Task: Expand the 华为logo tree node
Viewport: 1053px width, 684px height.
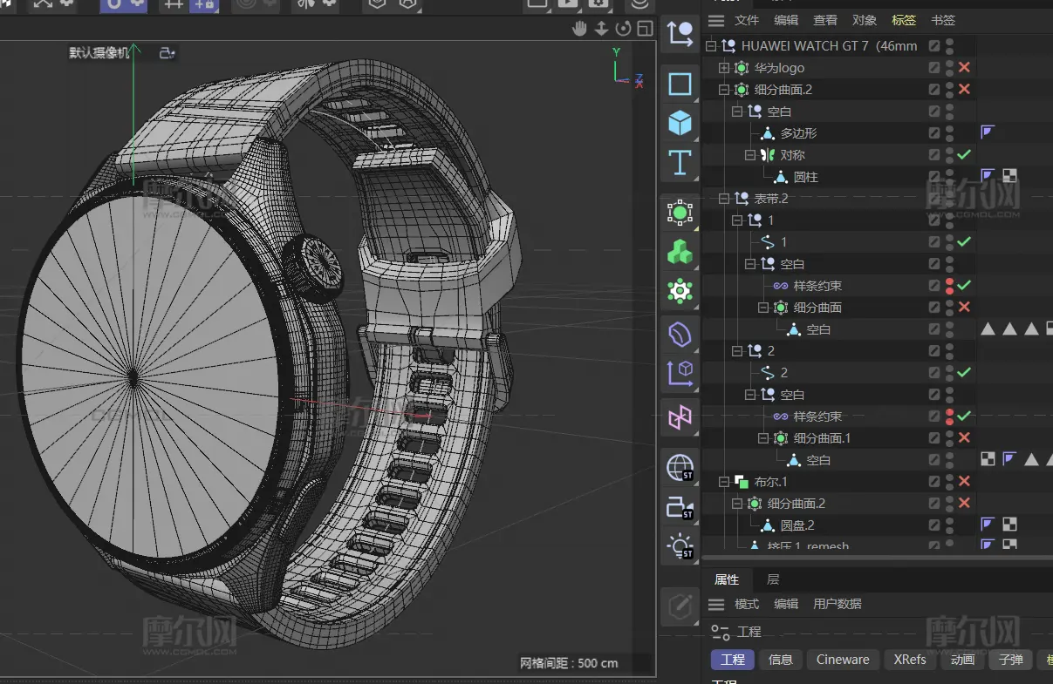Action: 723,67
